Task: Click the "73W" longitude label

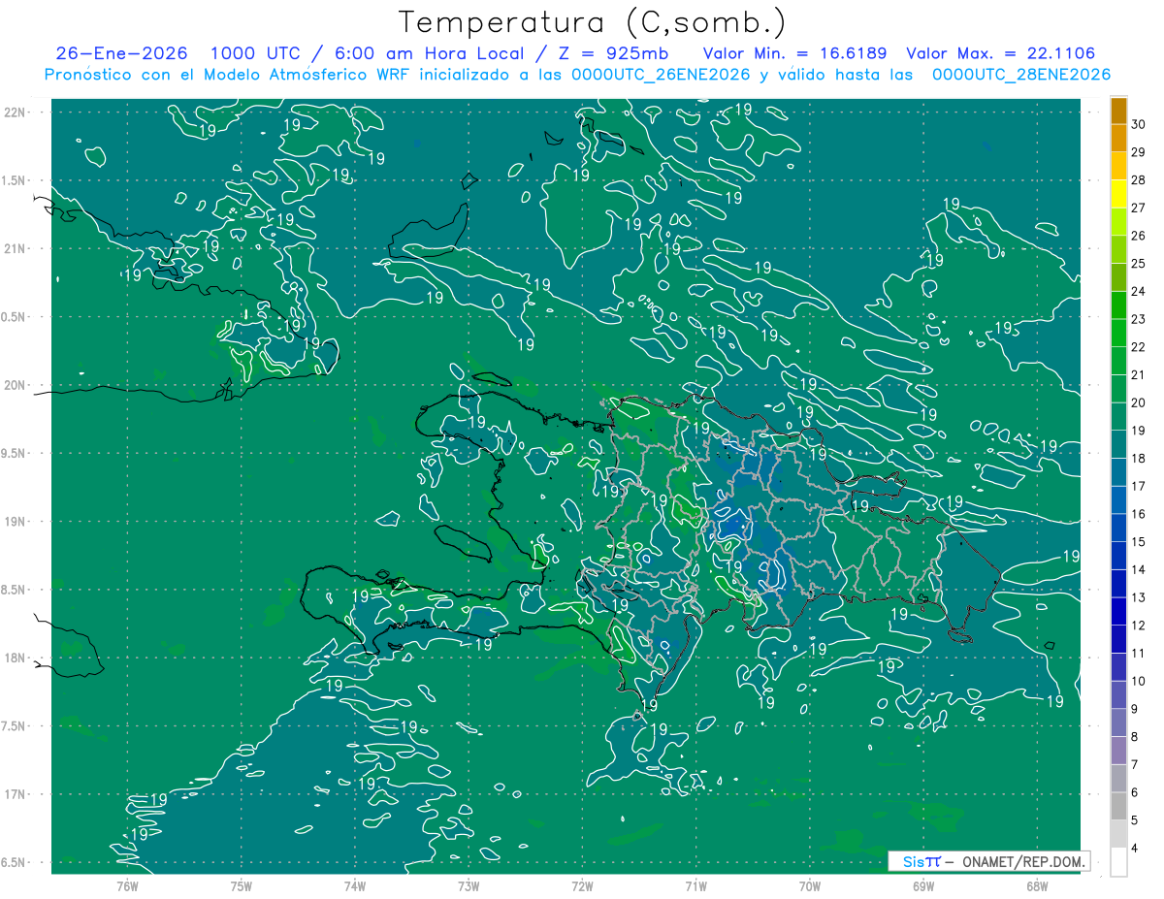Action: [x=469, y=886]
